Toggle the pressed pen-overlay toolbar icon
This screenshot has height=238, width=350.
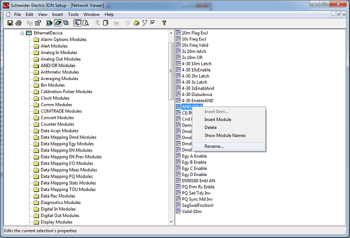[x=58, y=22]
